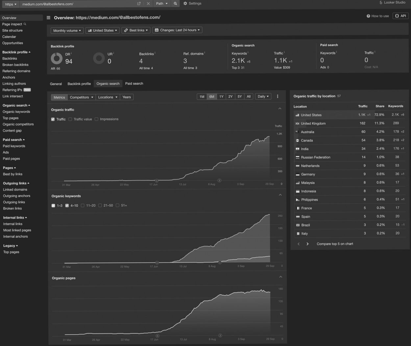Viewport: 411px width, 346px height.
Task: Open Monthly volume dropdown
Action: [67, 31]
